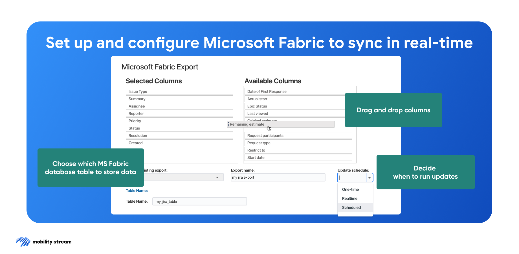Select the Start date column
519x254 pixels.
298,157
